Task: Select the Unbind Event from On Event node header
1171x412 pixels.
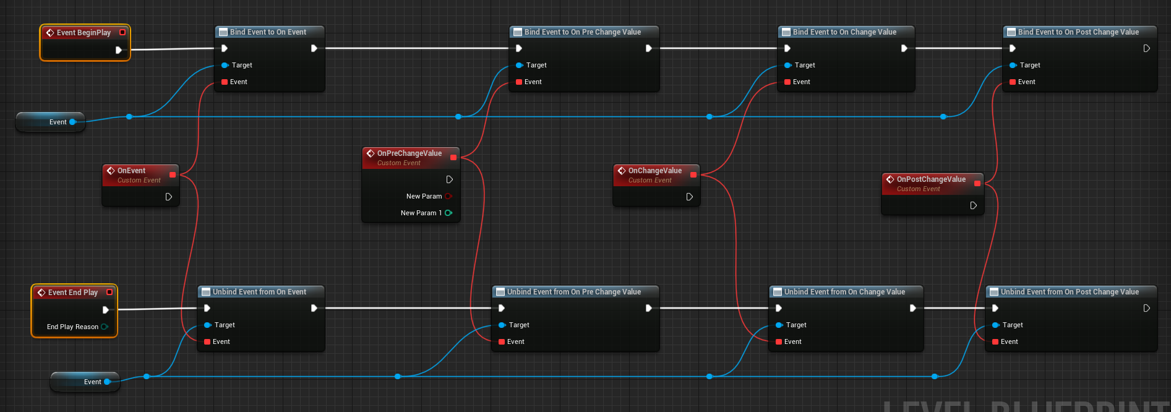Action: pos(259,292)
